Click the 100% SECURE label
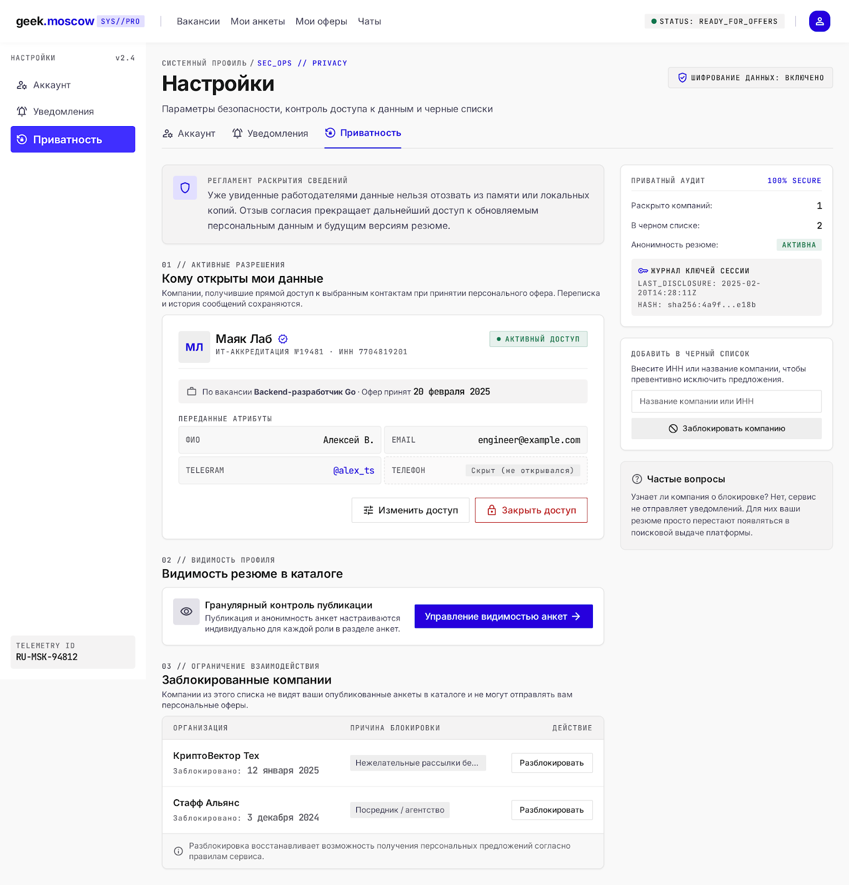The height and width of the screenshot is (885, 849). coord(794,181)
